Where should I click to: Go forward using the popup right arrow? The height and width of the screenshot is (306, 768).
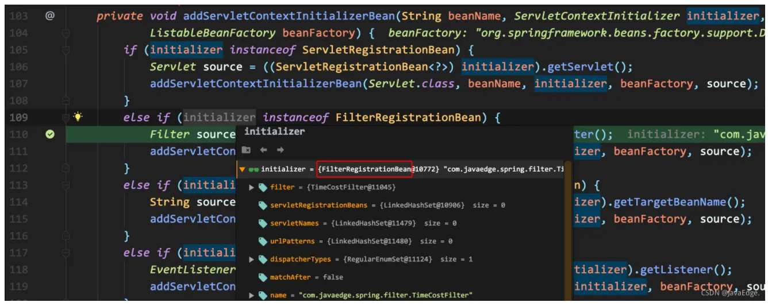[281, 150]
